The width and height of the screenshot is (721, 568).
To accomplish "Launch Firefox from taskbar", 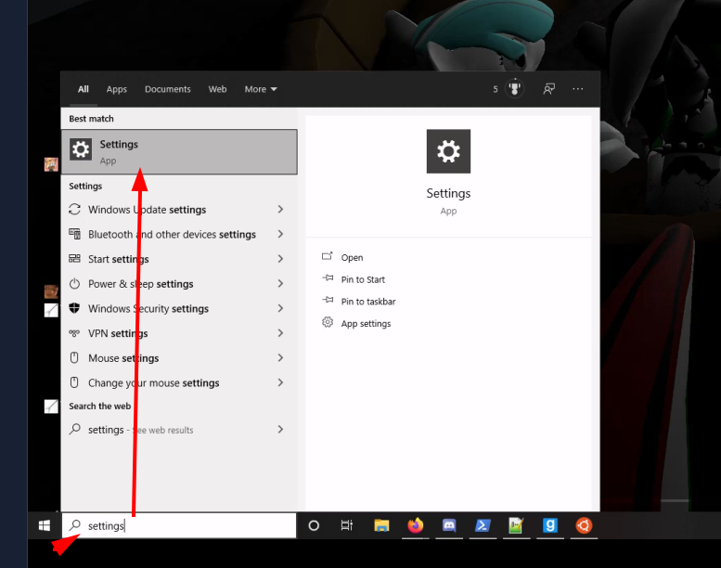I will 415,525.
